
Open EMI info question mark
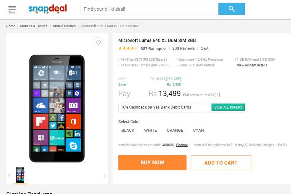point(217,95)
